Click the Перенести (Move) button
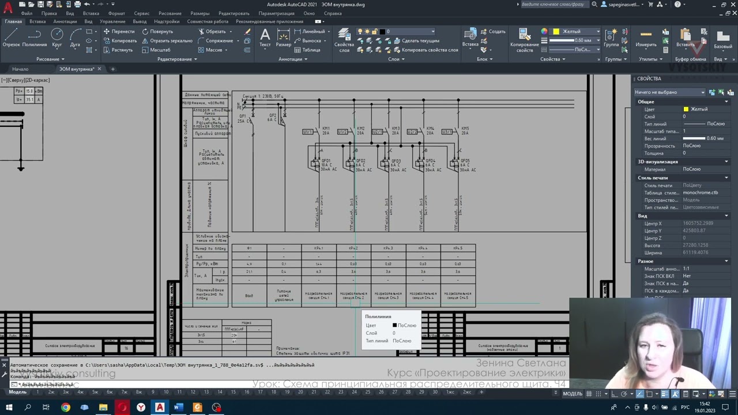The width and height of the screenshot is (738, 415). [x=119, y=32]
